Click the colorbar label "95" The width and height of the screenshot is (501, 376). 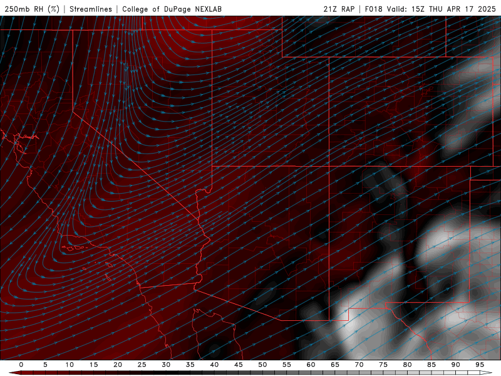tap(480, 365)
